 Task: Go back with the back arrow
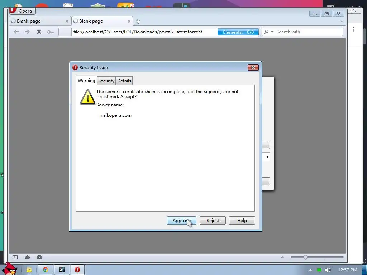tap(16, 32)
